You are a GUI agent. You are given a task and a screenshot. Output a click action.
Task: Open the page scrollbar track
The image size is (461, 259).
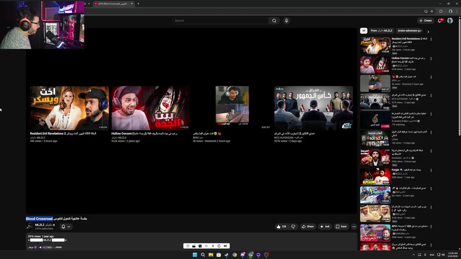(460, 133)
